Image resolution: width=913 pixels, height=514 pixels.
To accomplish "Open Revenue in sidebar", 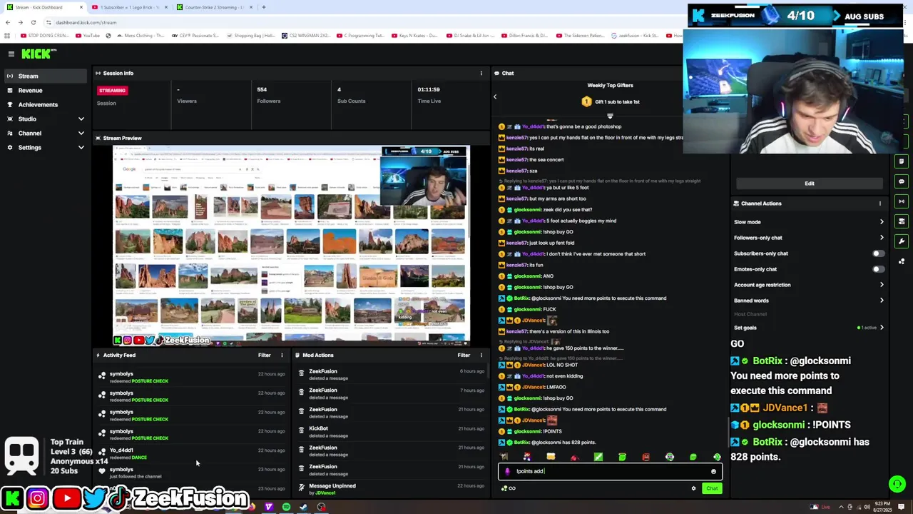I will click(44, 90).
